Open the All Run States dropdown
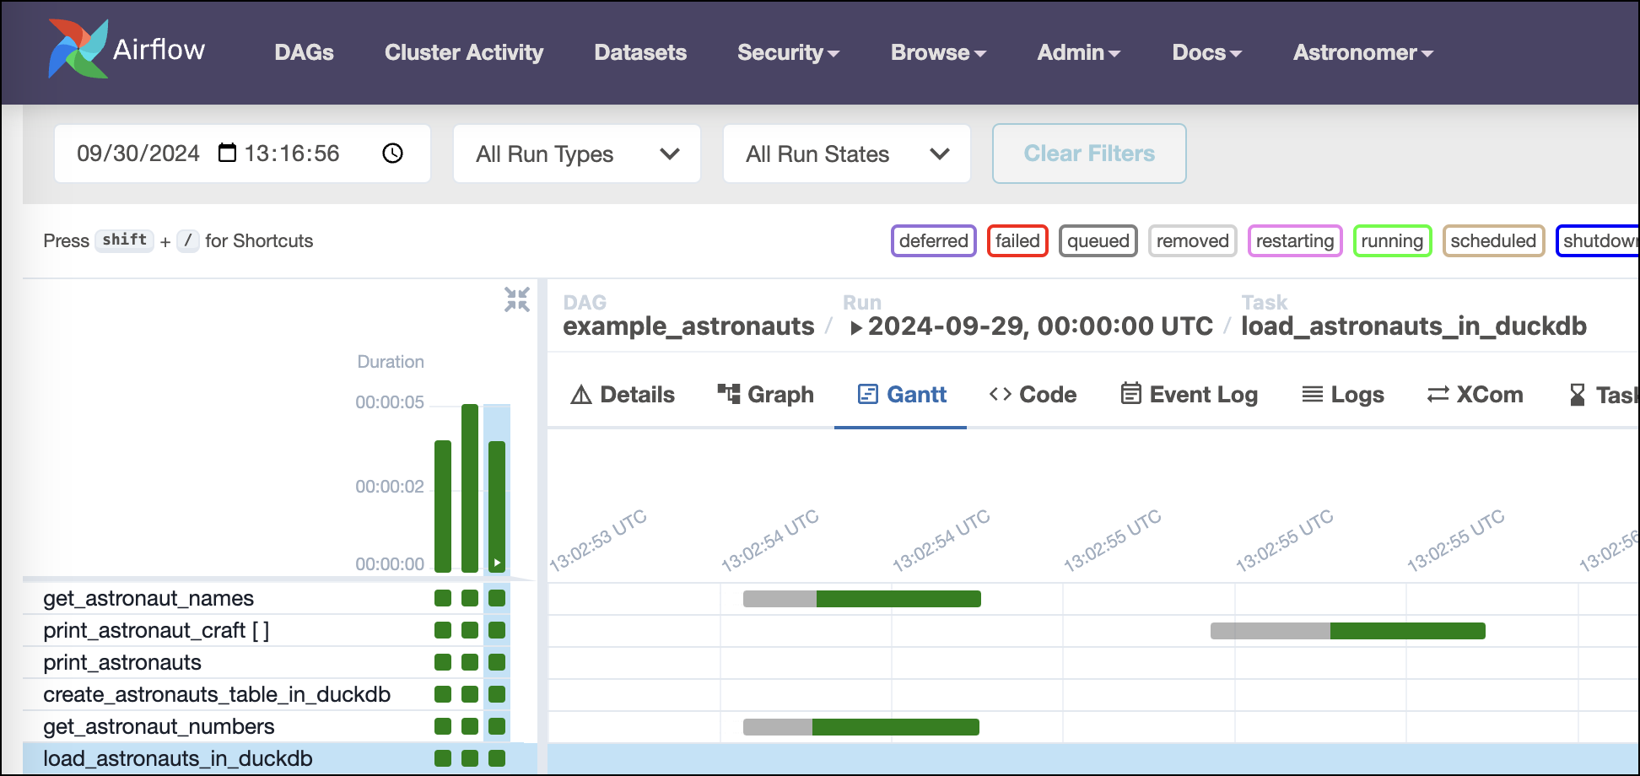Image resolution: width=1640 pixels, height=776 pixels. 846,154
